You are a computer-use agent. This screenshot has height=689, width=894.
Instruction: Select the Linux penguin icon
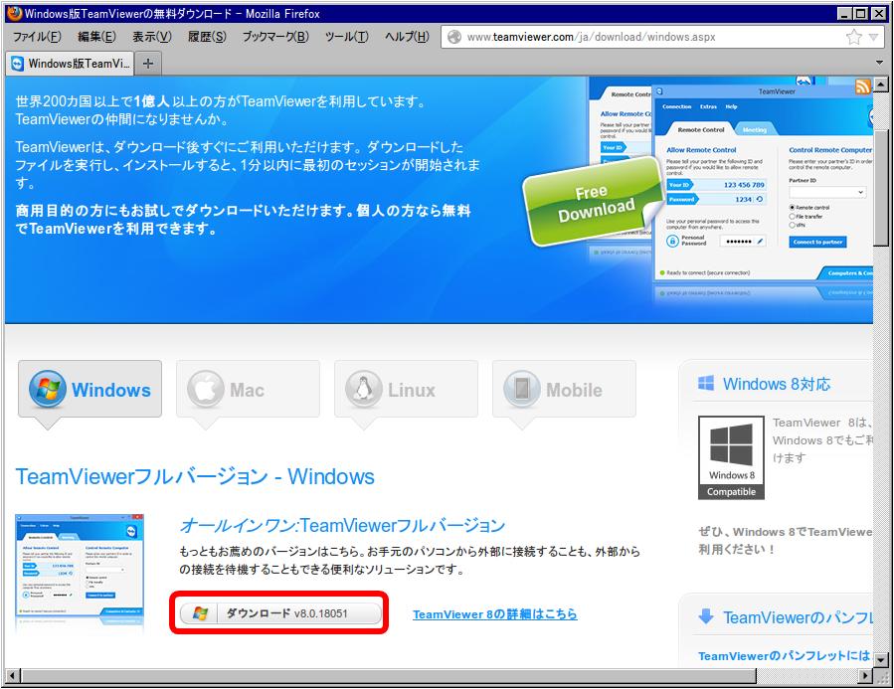click(x=364, y=388)
